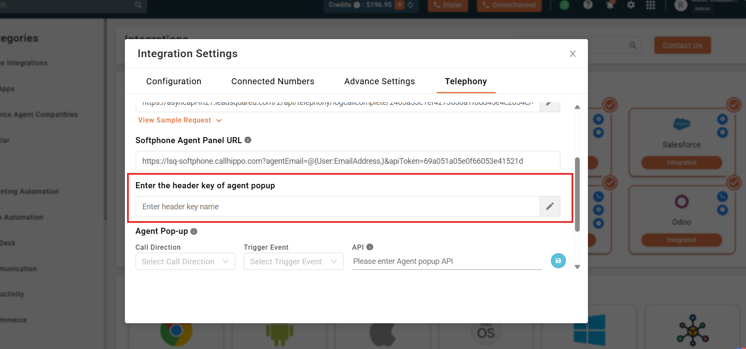Show API info tooltip

click(370, 247)
